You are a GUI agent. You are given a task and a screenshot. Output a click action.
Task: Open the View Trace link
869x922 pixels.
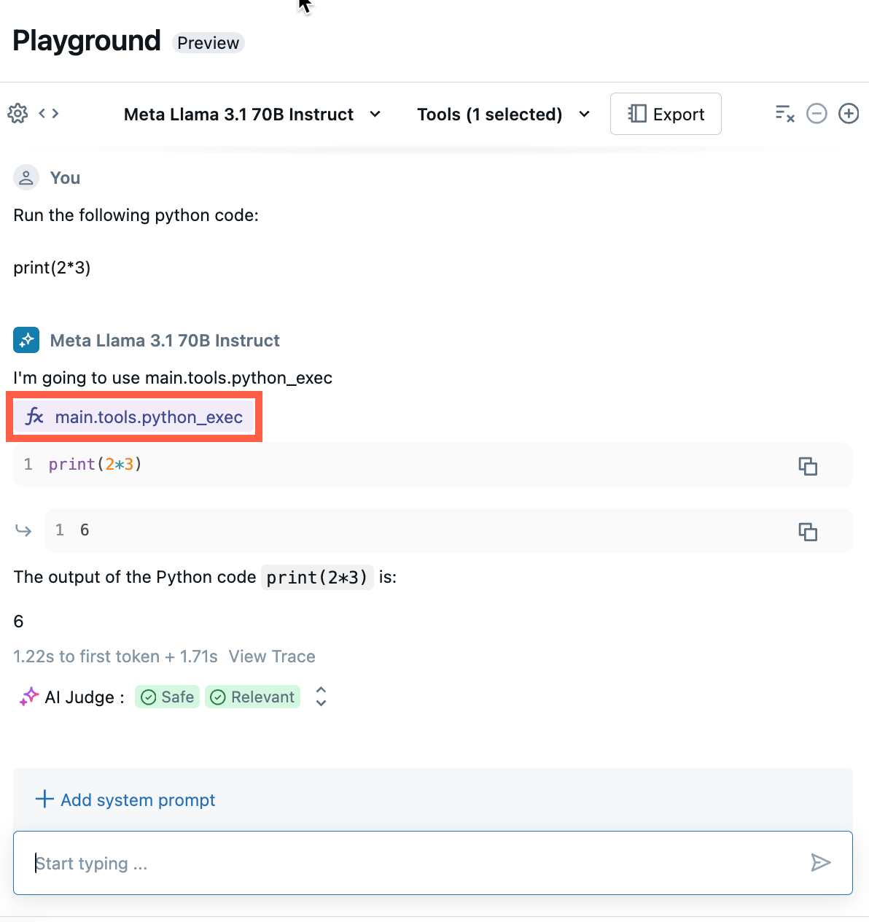point(272,656)
